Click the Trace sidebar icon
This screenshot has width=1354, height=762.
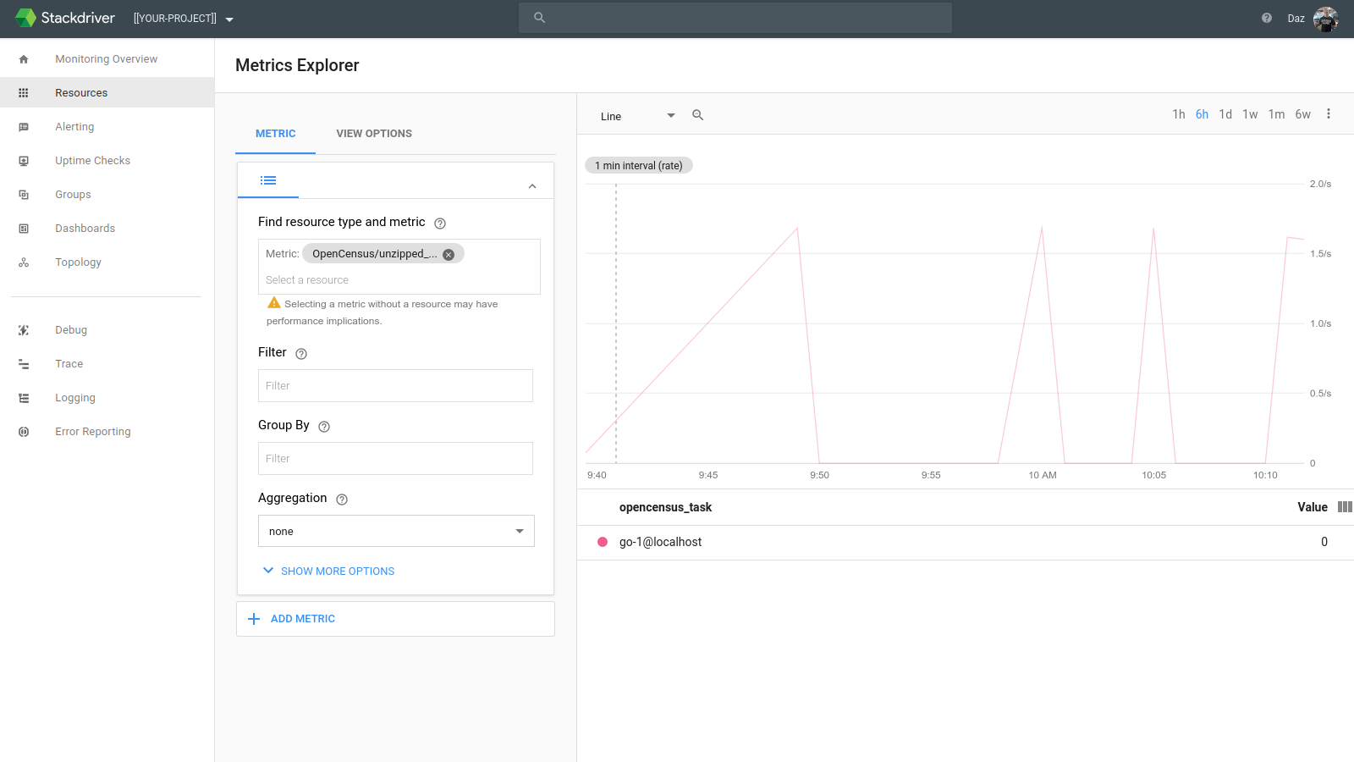pyautogui.click(x=24, y=364)
